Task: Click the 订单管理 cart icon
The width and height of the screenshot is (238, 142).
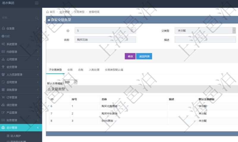Action: coord(3,97)
